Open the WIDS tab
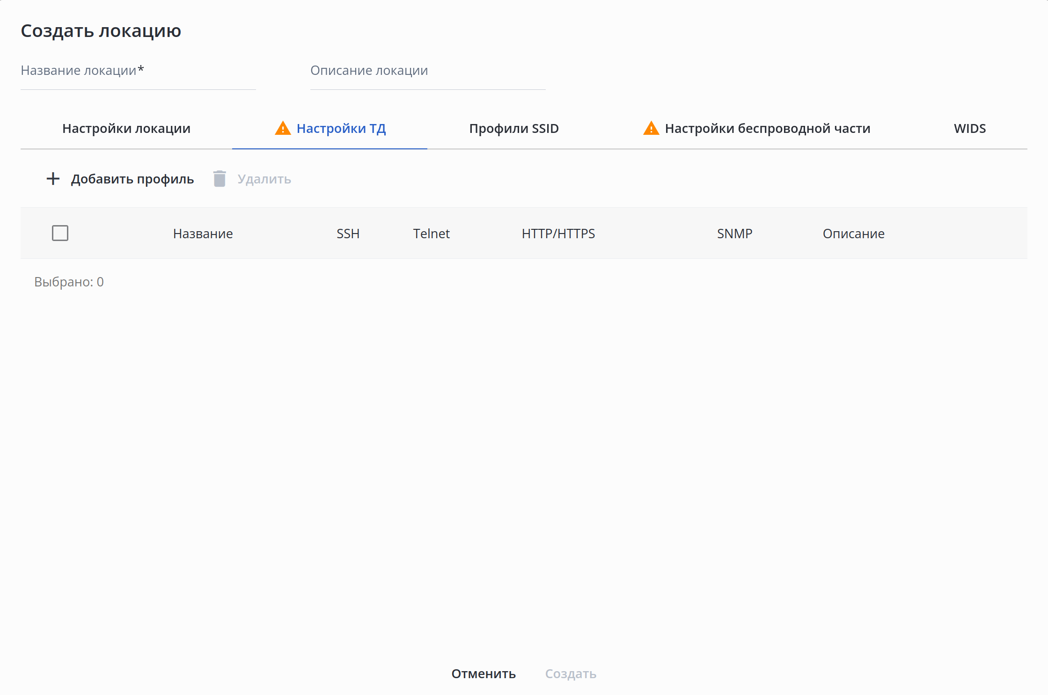 point(970,129)
